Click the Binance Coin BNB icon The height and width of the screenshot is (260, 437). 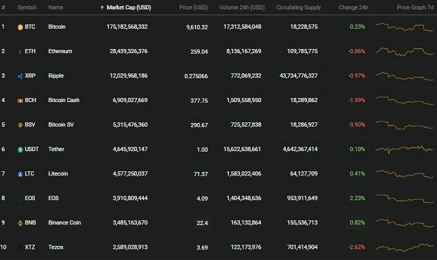20,223
